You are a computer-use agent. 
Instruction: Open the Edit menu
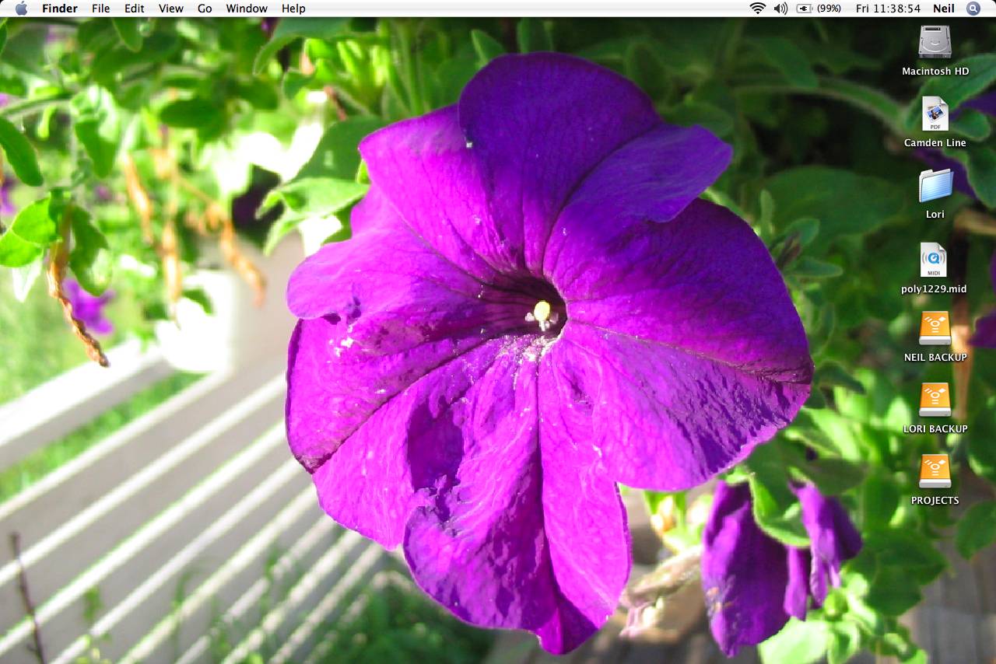click(x=135, y=9)
